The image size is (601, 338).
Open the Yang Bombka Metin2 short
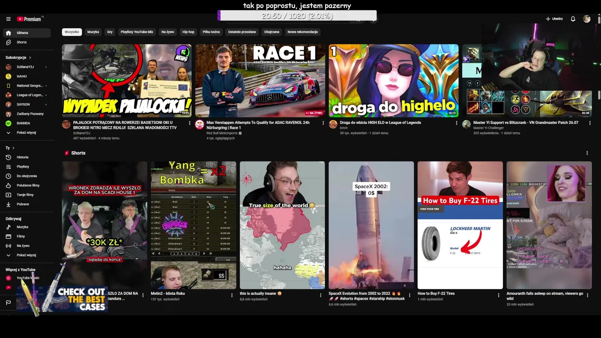click(193, 225)
